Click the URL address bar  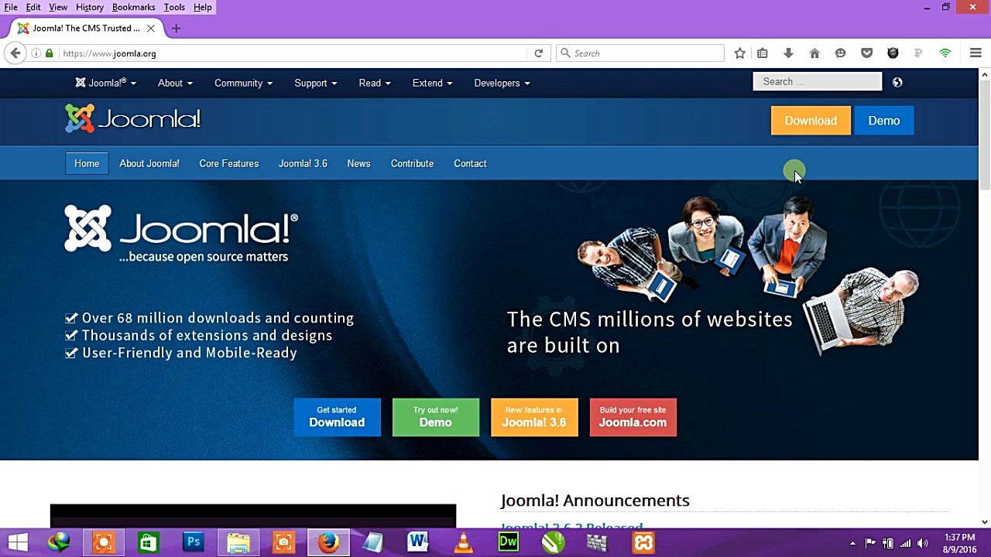tap(294, 53)
